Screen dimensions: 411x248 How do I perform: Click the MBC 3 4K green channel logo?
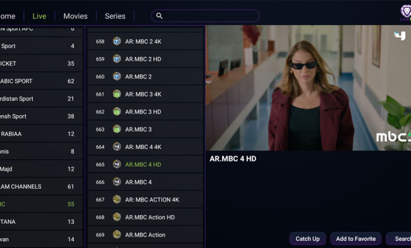pyautogui.click(x=117, y=94)
